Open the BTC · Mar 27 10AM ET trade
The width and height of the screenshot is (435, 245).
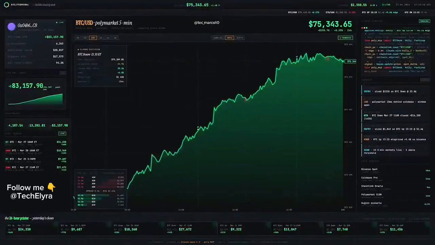35,143
